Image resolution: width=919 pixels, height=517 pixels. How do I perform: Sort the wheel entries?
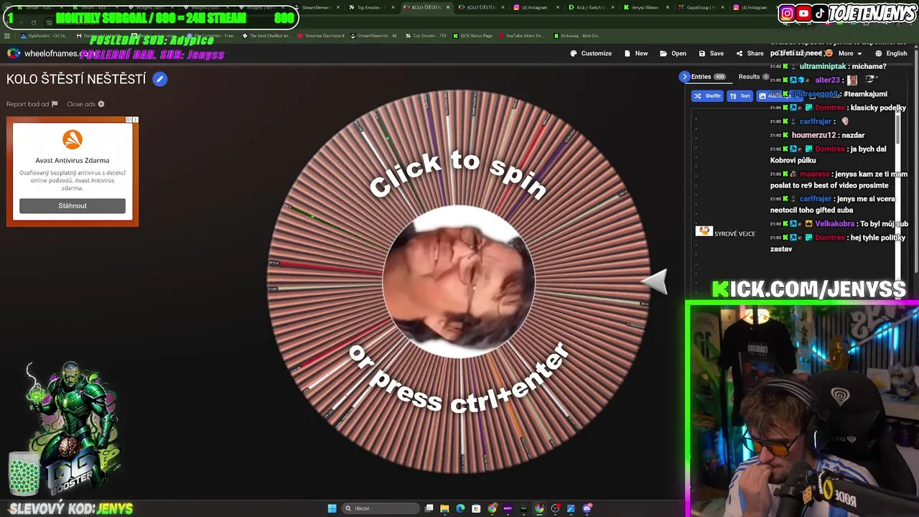coord(740,96)
